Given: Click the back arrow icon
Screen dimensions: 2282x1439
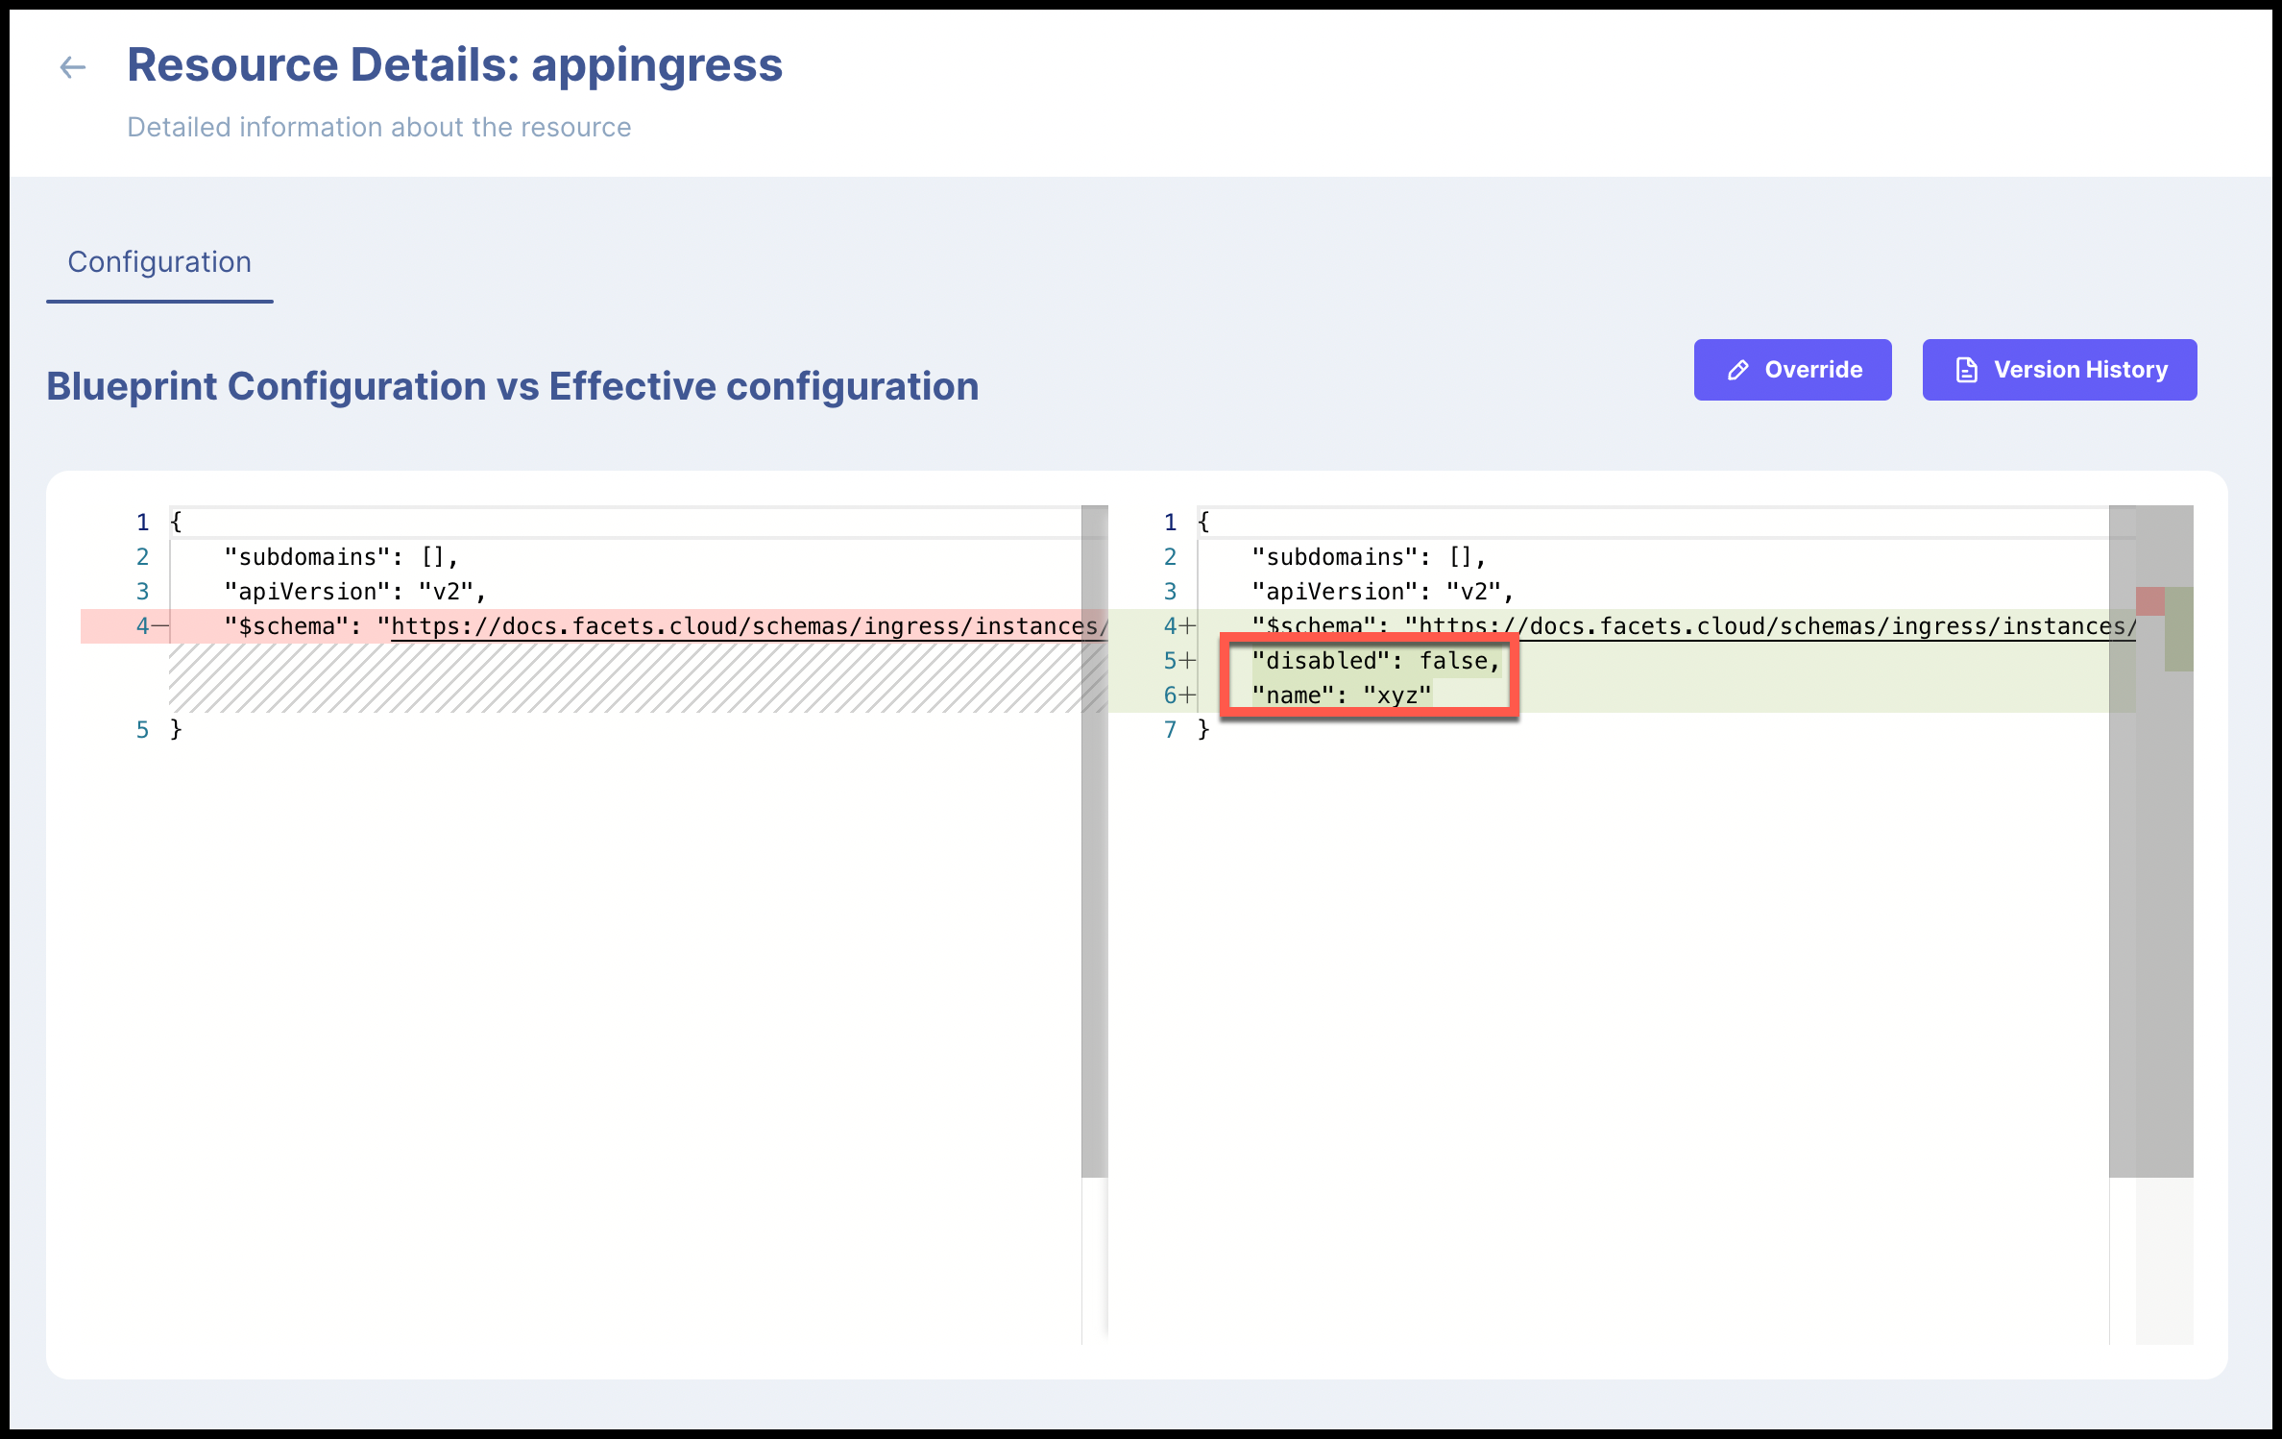Looking at the screenshot, I should click(x=73, y=67).
